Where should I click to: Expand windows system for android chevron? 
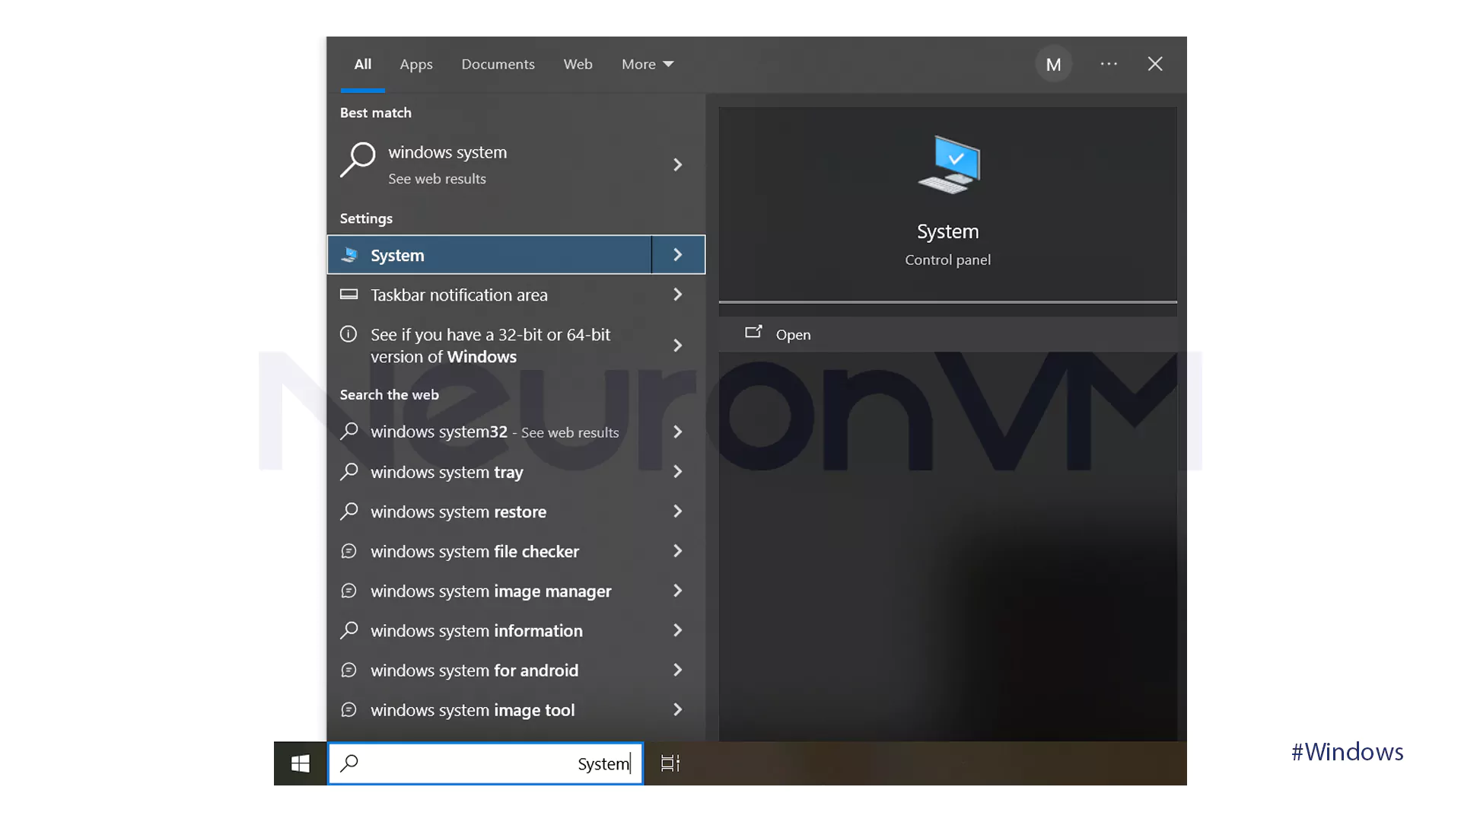(678, 670)
